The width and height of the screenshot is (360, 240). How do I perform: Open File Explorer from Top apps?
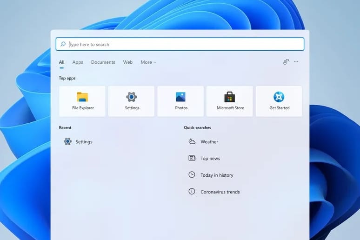pyautogui.click(x=82, y=101)
